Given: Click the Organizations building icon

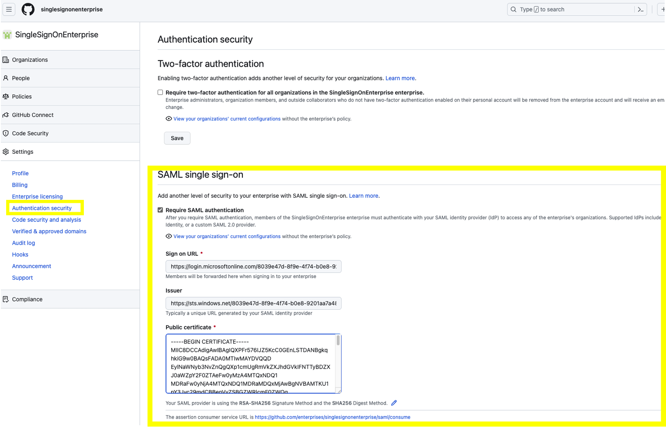Looking at the screenshot, I should (x=6, y=60).
